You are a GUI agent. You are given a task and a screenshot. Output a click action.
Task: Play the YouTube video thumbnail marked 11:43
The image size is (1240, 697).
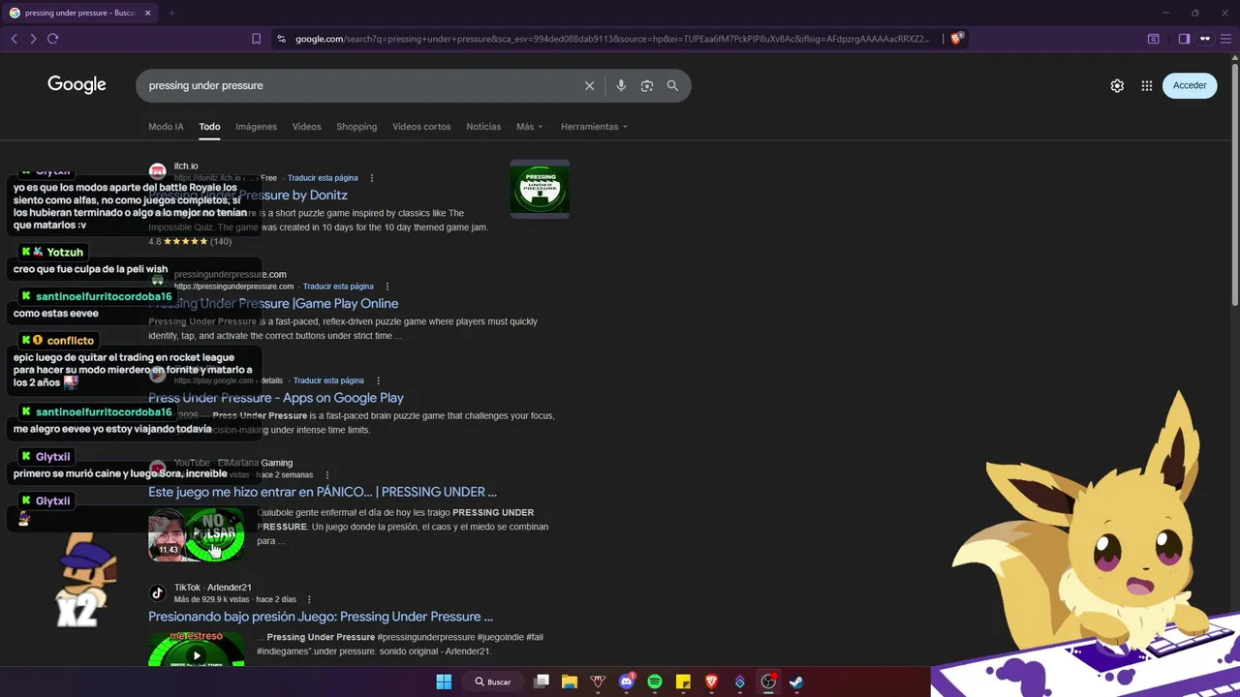197,533
